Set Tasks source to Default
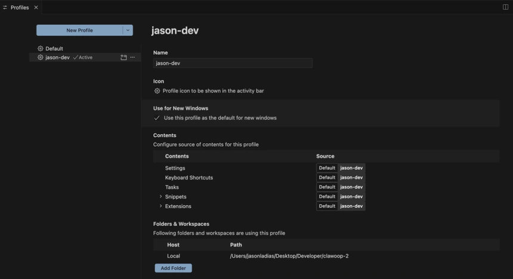Image resolution: width=513 pixels, height=279 pixels. click(x=327, y=187)
